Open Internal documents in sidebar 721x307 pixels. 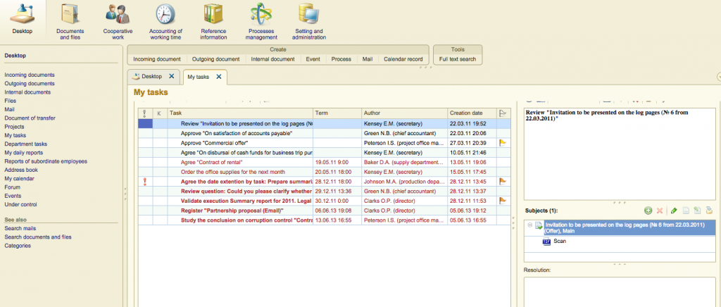(27, 92)
